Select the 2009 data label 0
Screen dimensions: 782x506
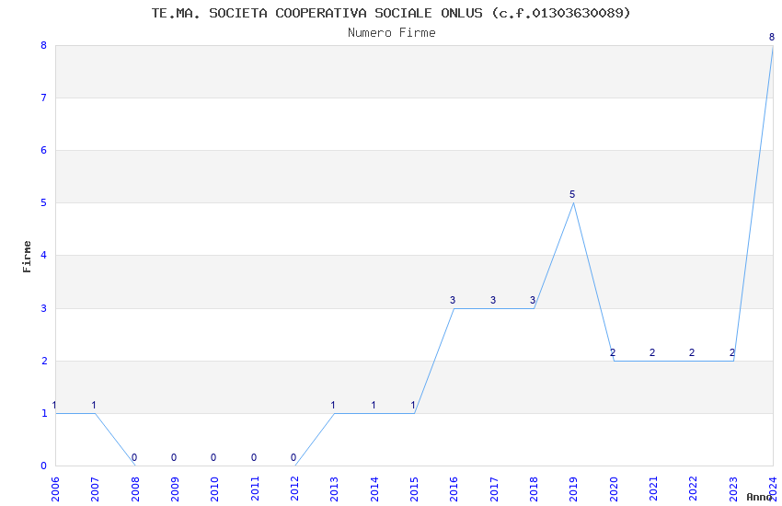[174, 457]
